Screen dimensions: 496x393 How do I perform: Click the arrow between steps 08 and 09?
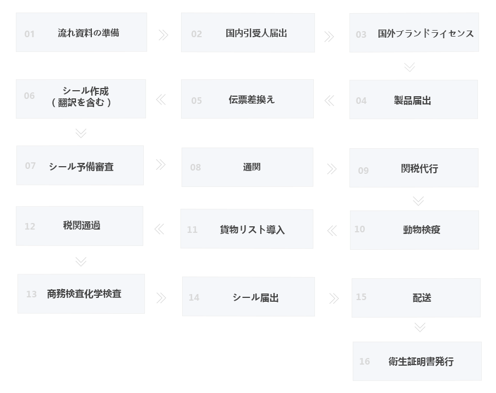click(331, 169)
